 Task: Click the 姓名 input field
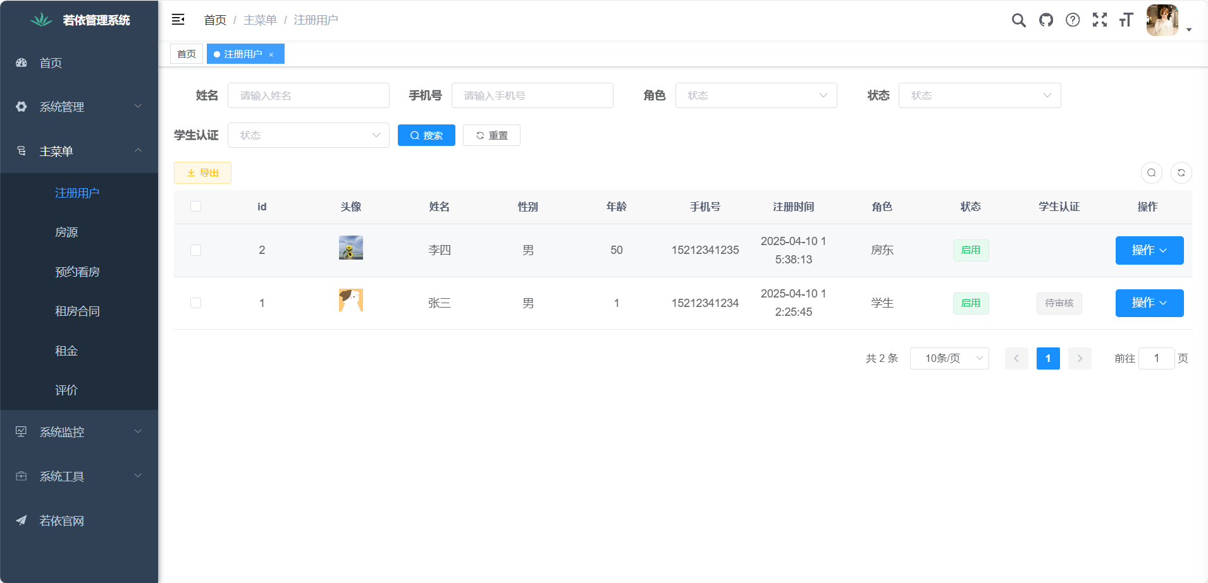tap(309, 95)
